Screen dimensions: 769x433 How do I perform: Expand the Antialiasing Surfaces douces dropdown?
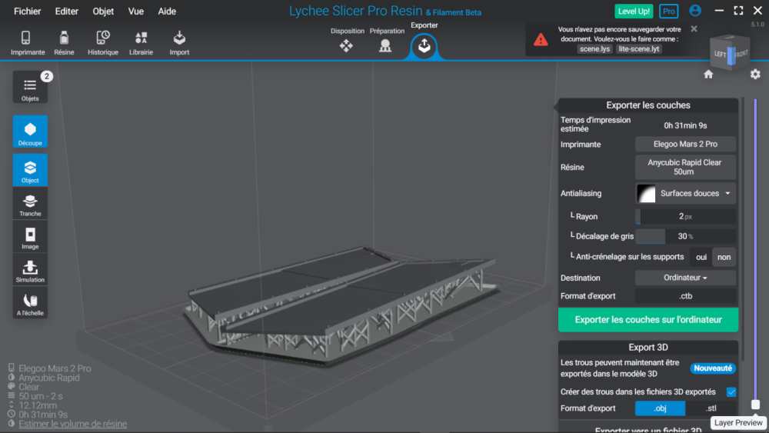point(685,193)
